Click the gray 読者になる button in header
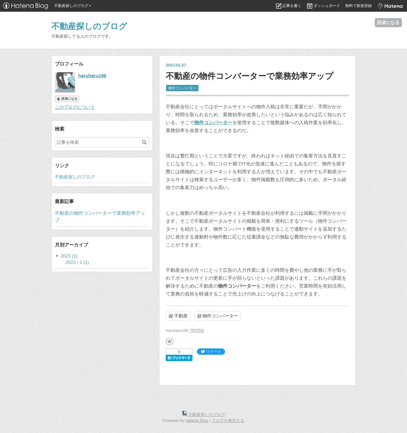 tap(388, 22)
